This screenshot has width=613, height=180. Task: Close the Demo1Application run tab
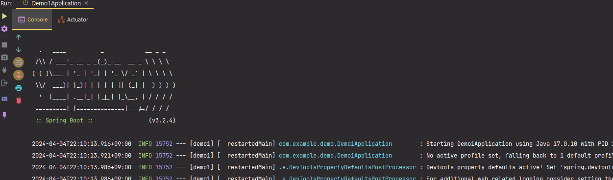[86, 3]
